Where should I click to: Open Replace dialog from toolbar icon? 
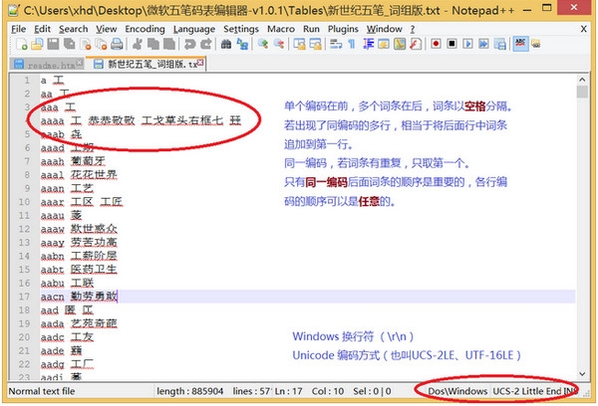click(x=242, y=44)
